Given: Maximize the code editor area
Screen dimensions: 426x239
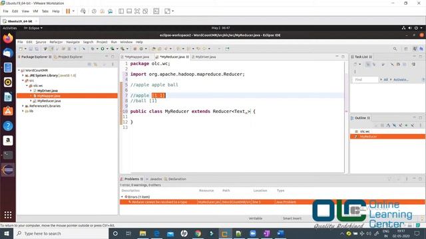Looking at the screenshot, I should click(x=343, y=56).
